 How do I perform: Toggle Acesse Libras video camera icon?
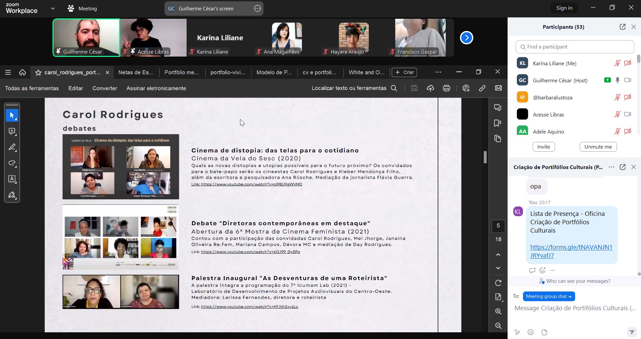coord(628,114)
